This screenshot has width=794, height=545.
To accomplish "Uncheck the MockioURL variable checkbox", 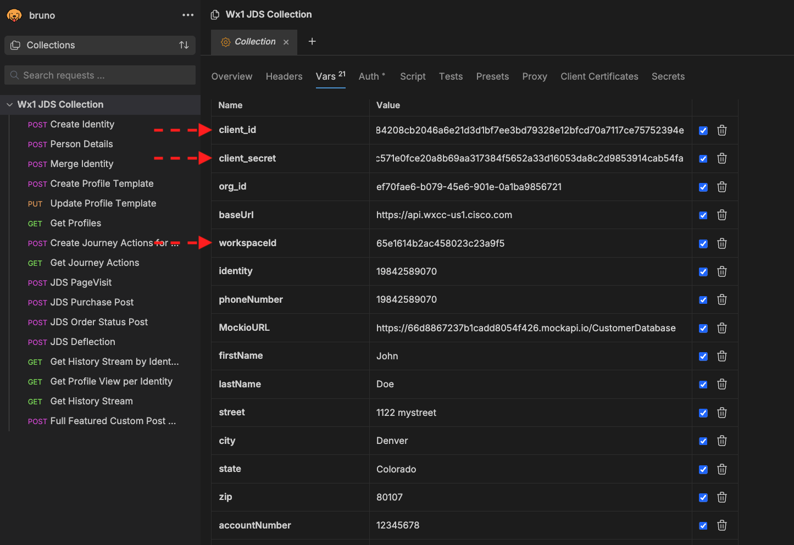I will (x=703, y=329).
